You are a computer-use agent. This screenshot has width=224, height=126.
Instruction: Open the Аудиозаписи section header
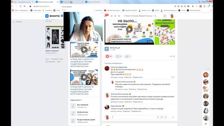(76, 100)
